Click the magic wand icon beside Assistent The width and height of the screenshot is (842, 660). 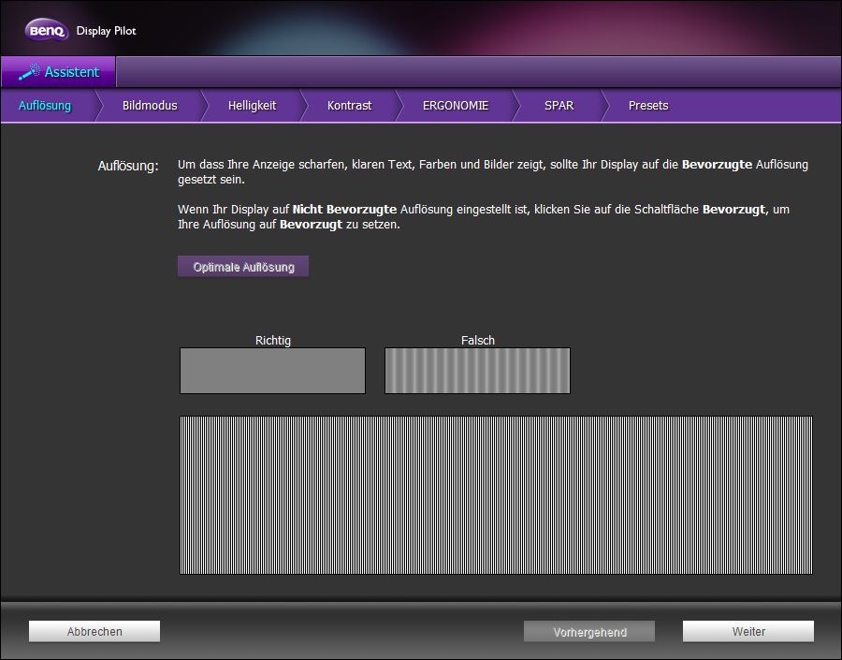pyautogui.click(x=29, y=72)
